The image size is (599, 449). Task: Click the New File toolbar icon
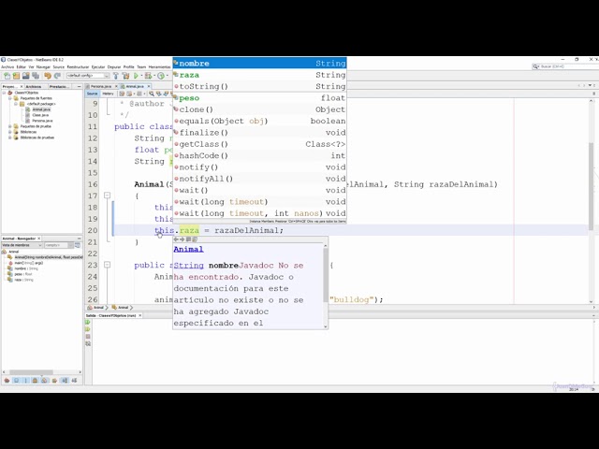click(x=7, y=76)
